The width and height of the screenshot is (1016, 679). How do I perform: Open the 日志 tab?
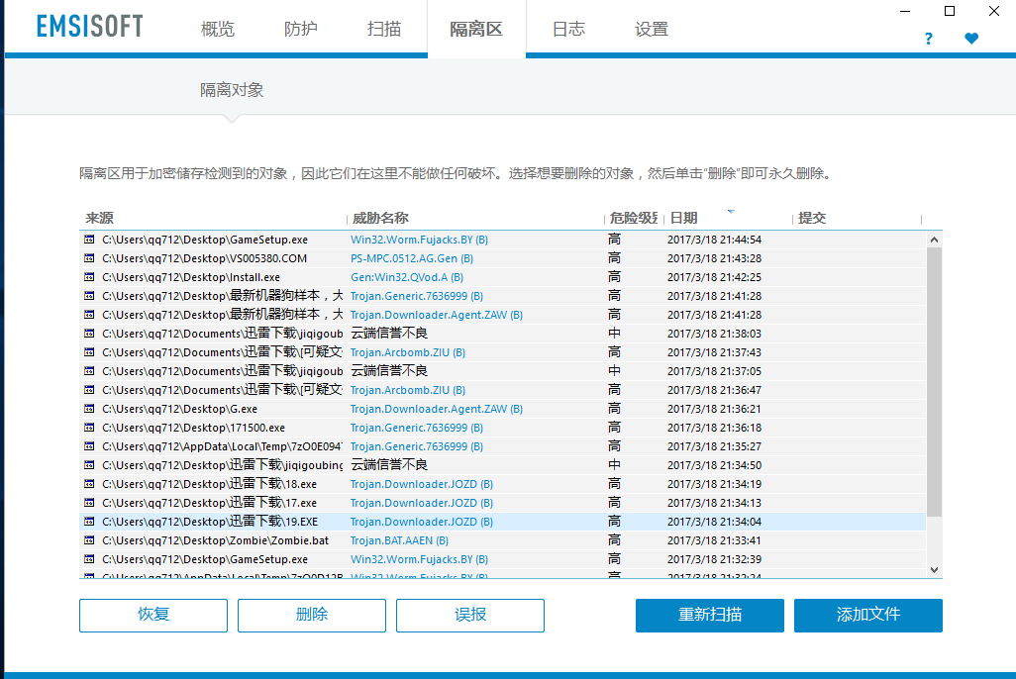coord(568,29)
